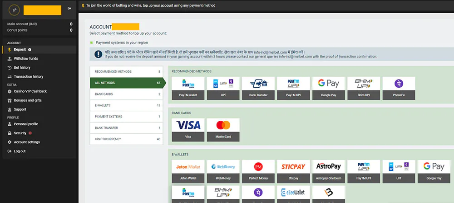This screenshot has height=203, width=454.
Task: Open Bonuses and gifts page
Action: click(x=28, y=100)
